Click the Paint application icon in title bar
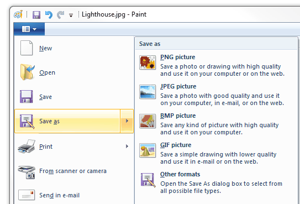The image size is (300, 204). tap(18, 14)
